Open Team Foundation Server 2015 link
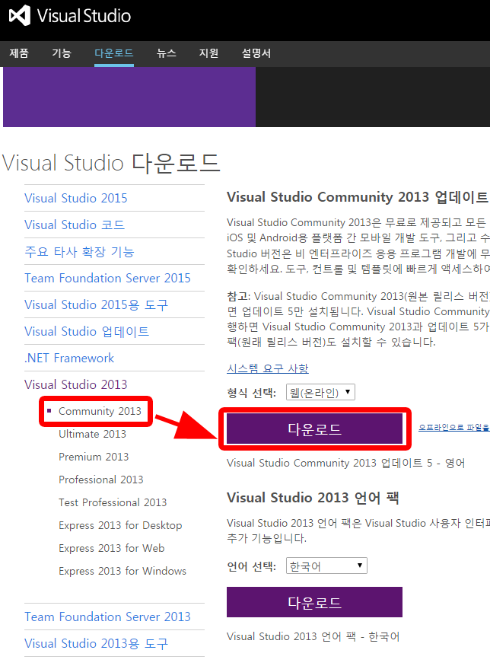Screen dimensions: 490x666 (107, 279)
